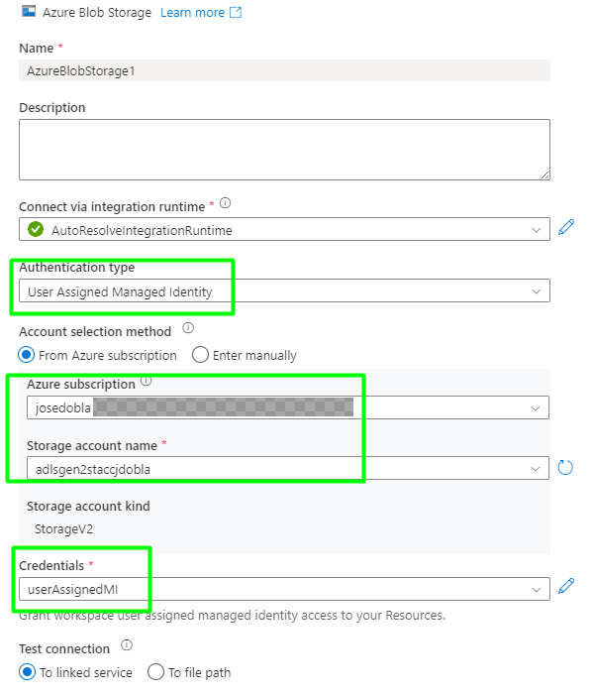Click the Azure subscription info icon
The width and height of the screenshot is (592, 694).
click(147, 381)
